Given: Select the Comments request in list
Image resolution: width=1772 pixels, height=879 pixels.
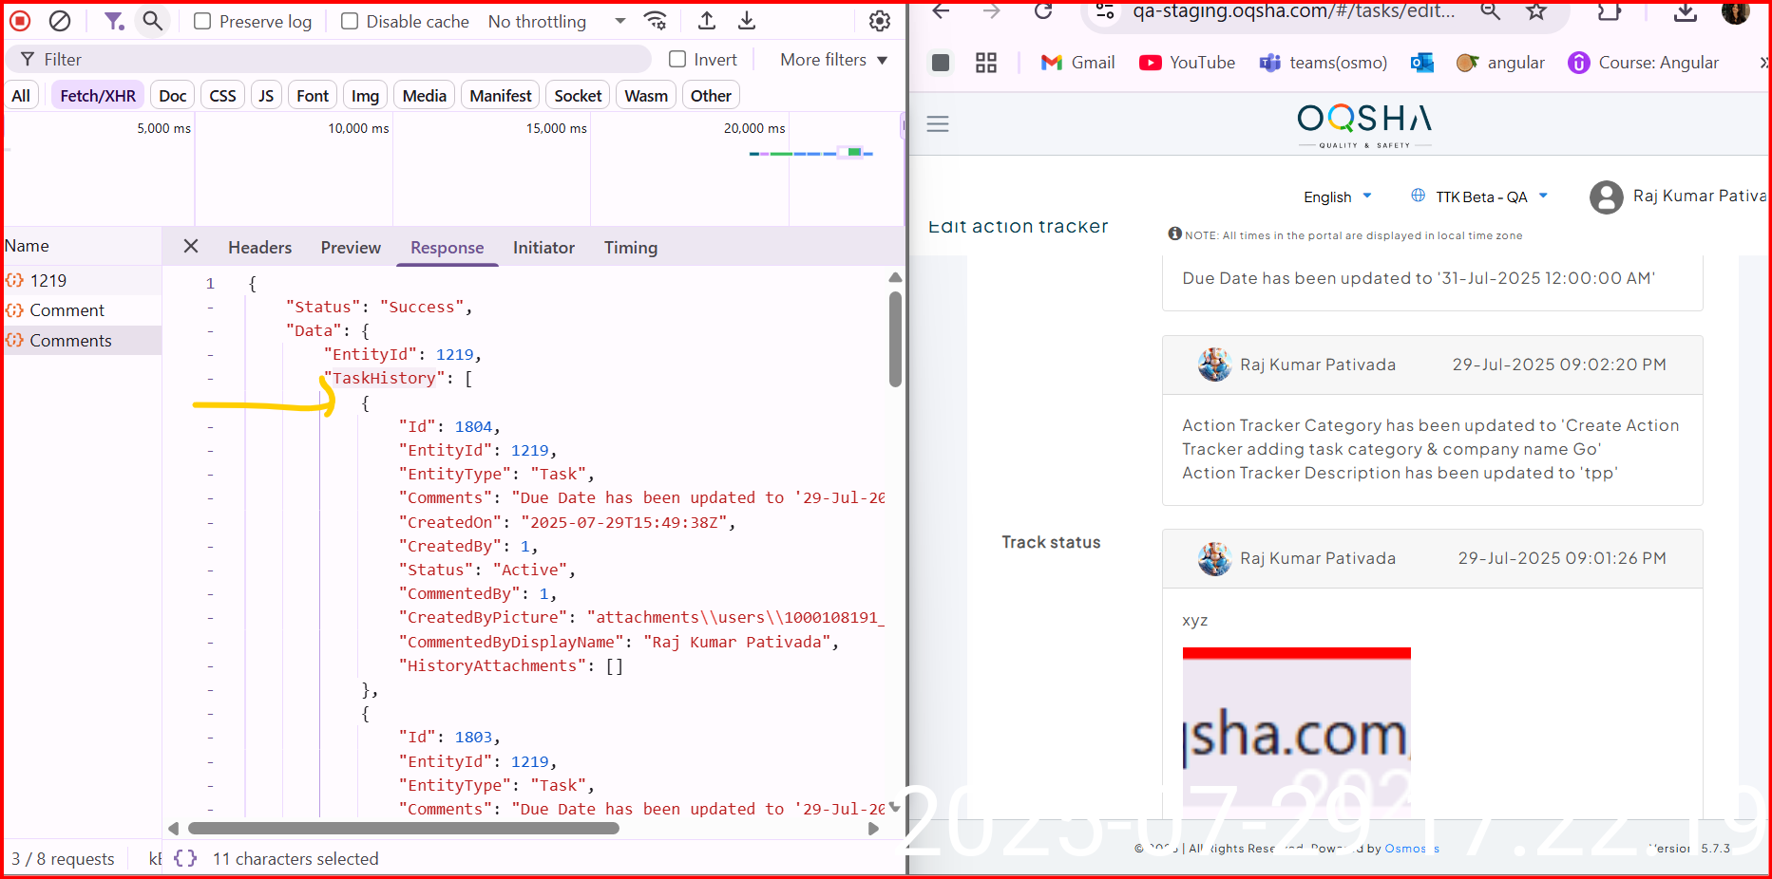Looking at the screenshot, I should coord(70,341).
